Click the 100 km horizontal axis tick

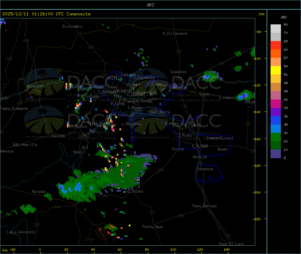[x=173, y=249]
